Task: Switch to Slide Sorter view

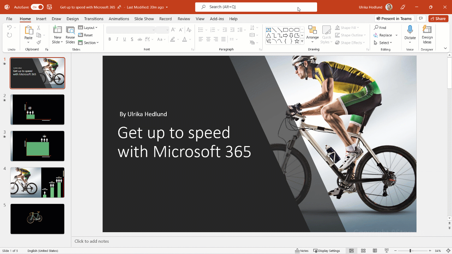Action: (363, 251)
